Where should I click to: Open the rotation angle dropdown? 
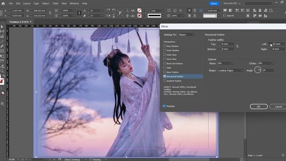click(102, 11)
